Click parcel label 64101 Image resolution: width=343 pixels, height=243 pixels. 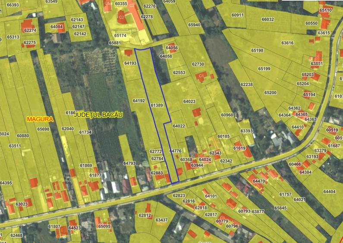point(211,196)
